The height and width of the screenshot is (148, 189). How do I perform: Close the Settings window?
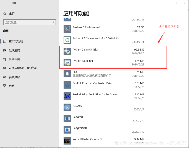(184, 3)
